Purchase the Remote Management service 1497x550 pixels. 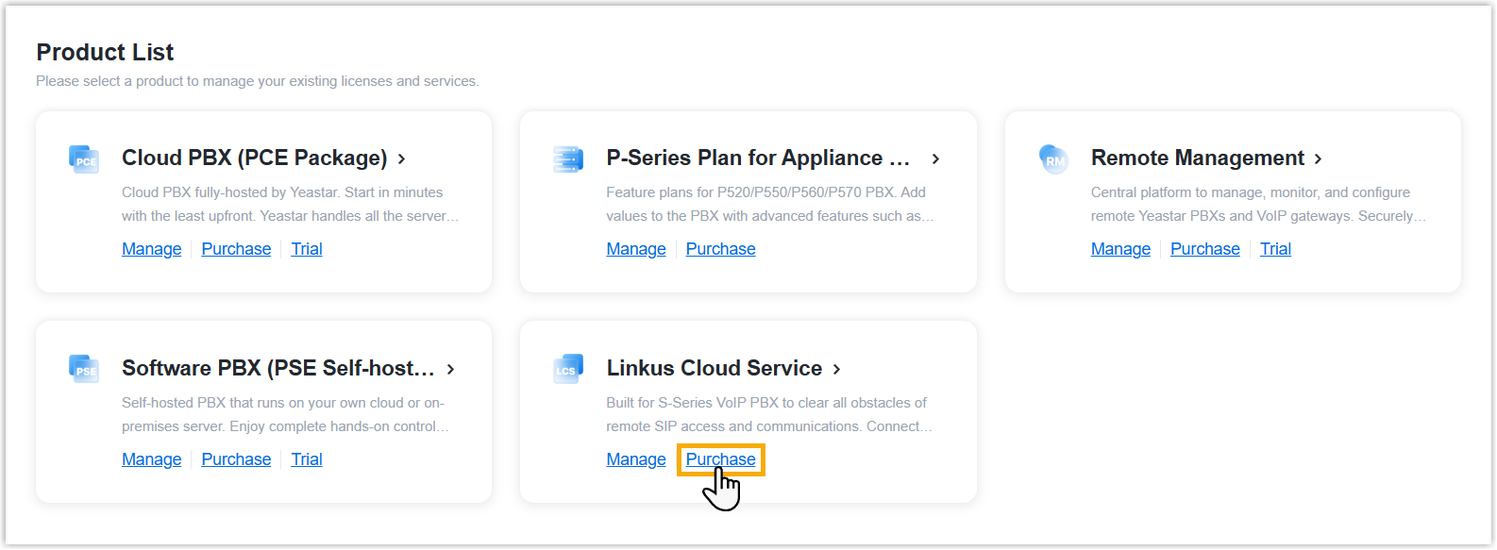point(1204,249)
